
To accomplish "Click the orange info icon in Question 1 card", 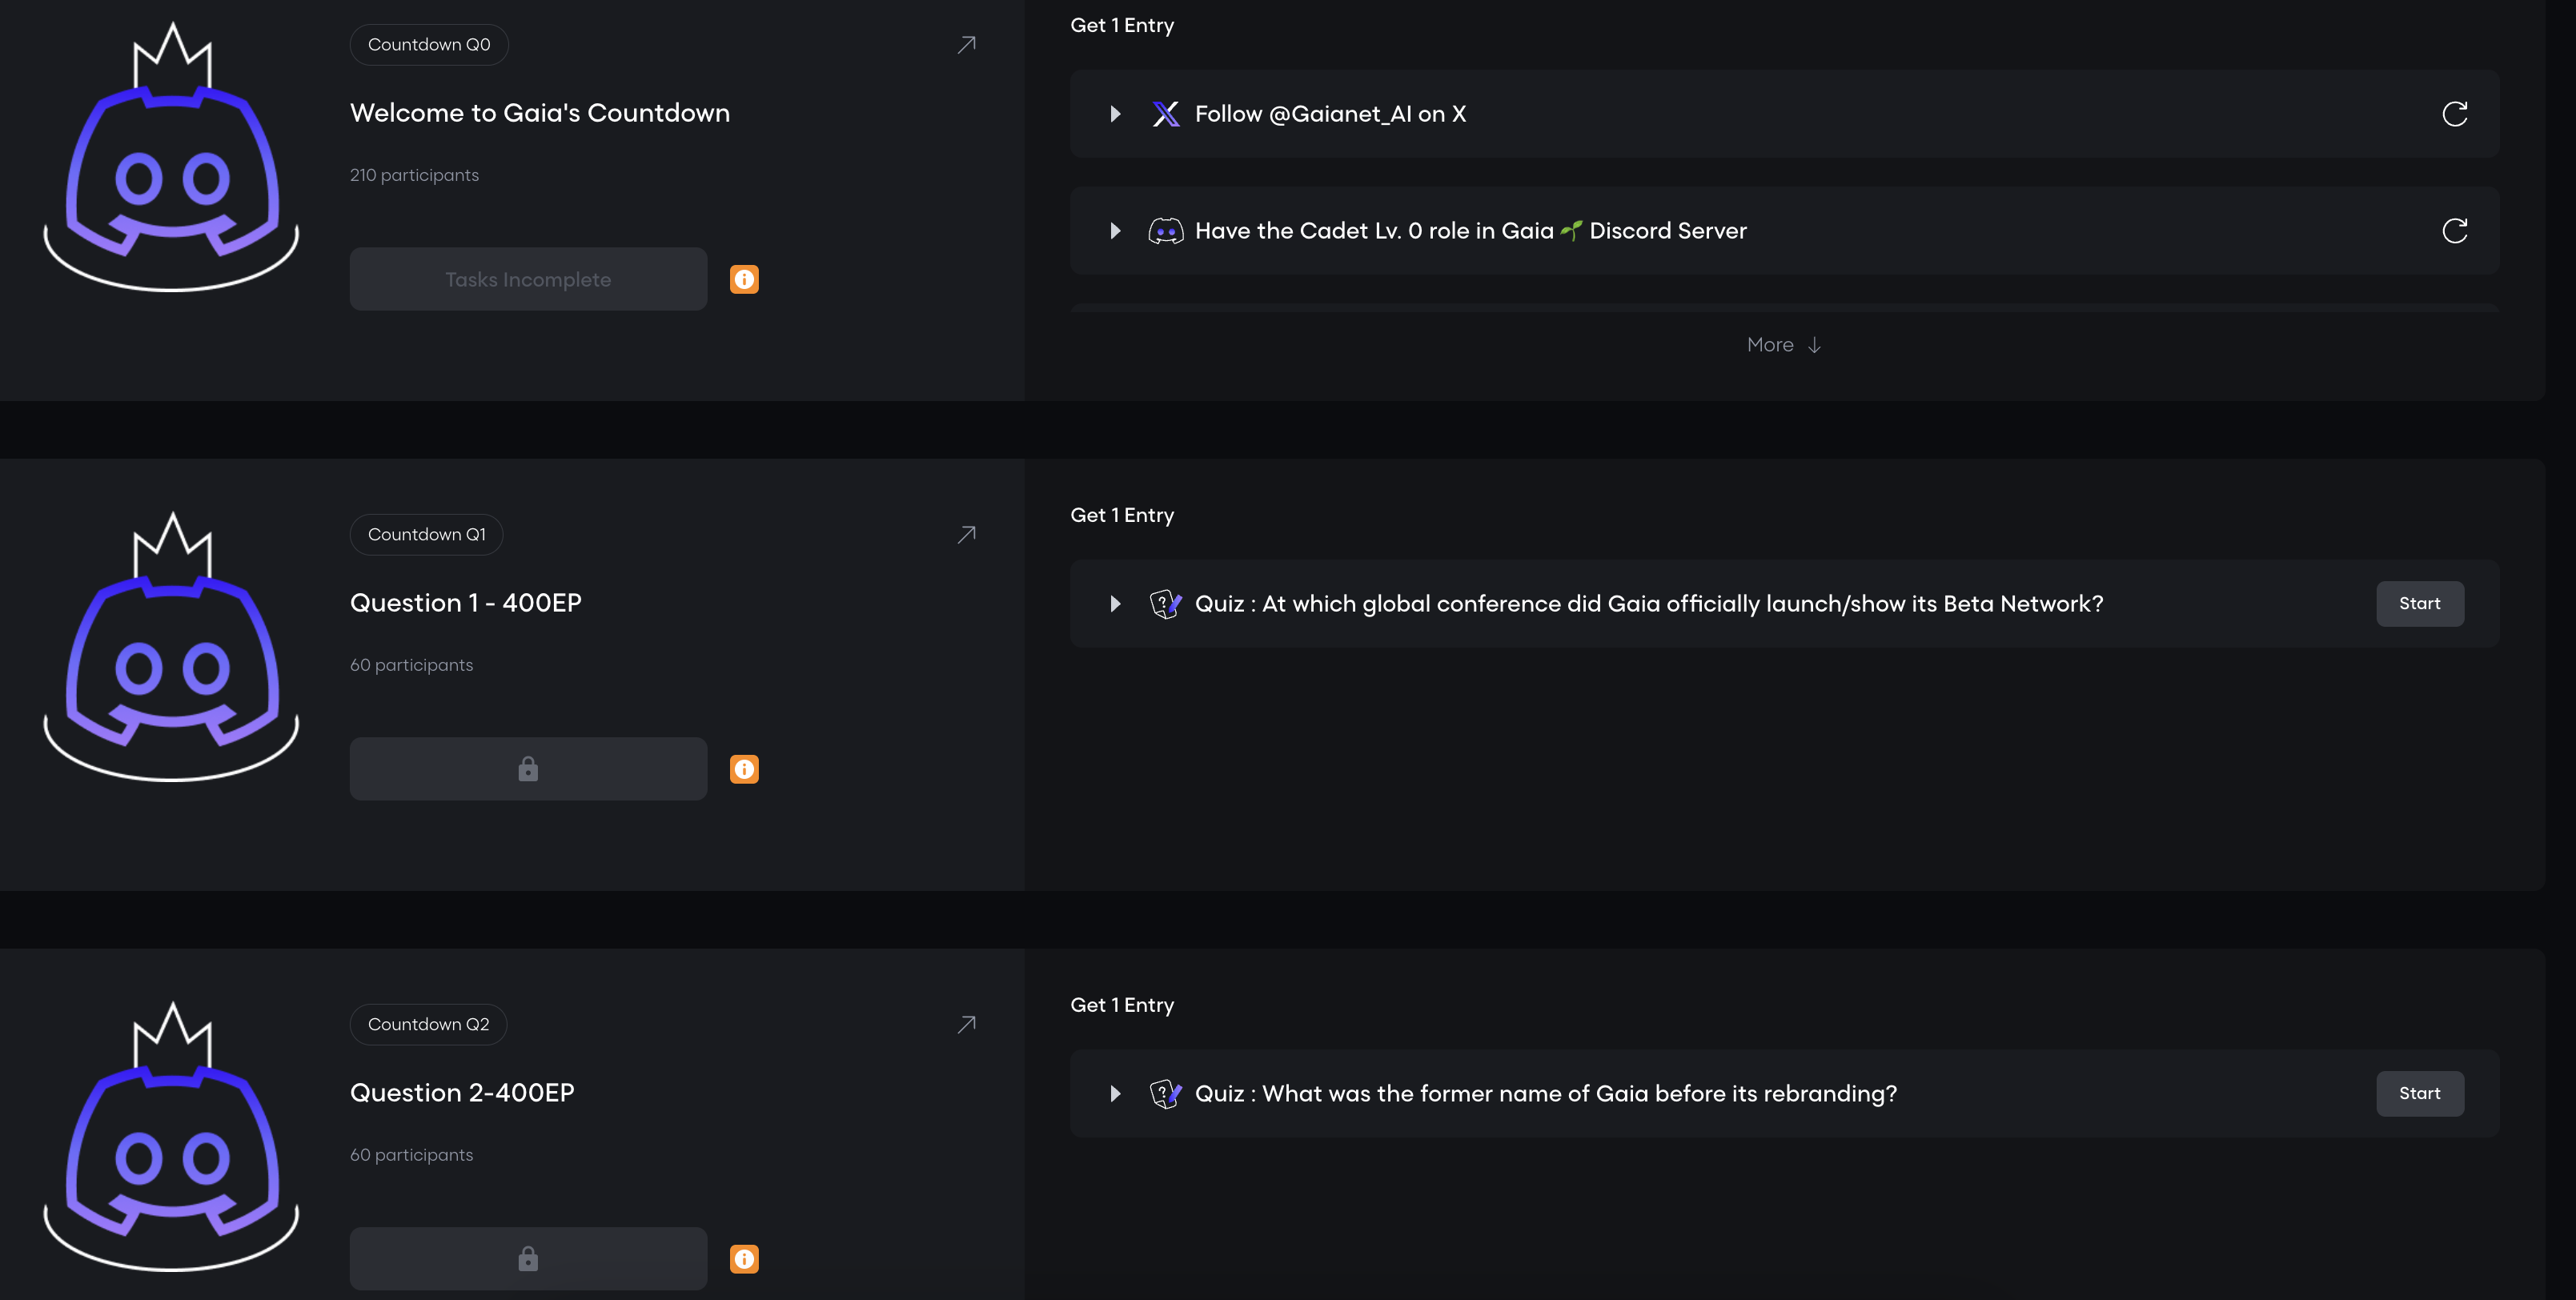I will (744, 769).
